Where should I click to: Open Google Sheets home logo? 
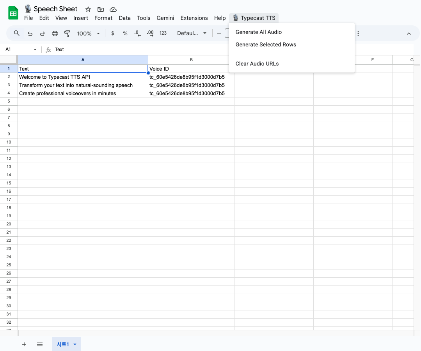pos(13,13)
